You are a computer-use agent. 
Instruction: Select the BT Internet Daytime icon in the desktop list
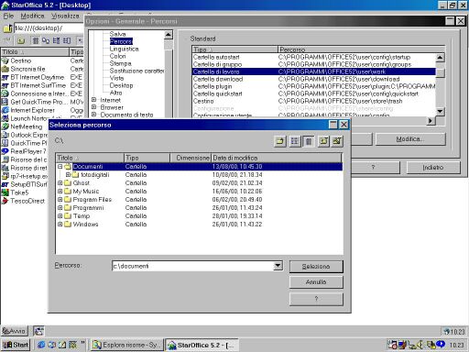[5, 77]
